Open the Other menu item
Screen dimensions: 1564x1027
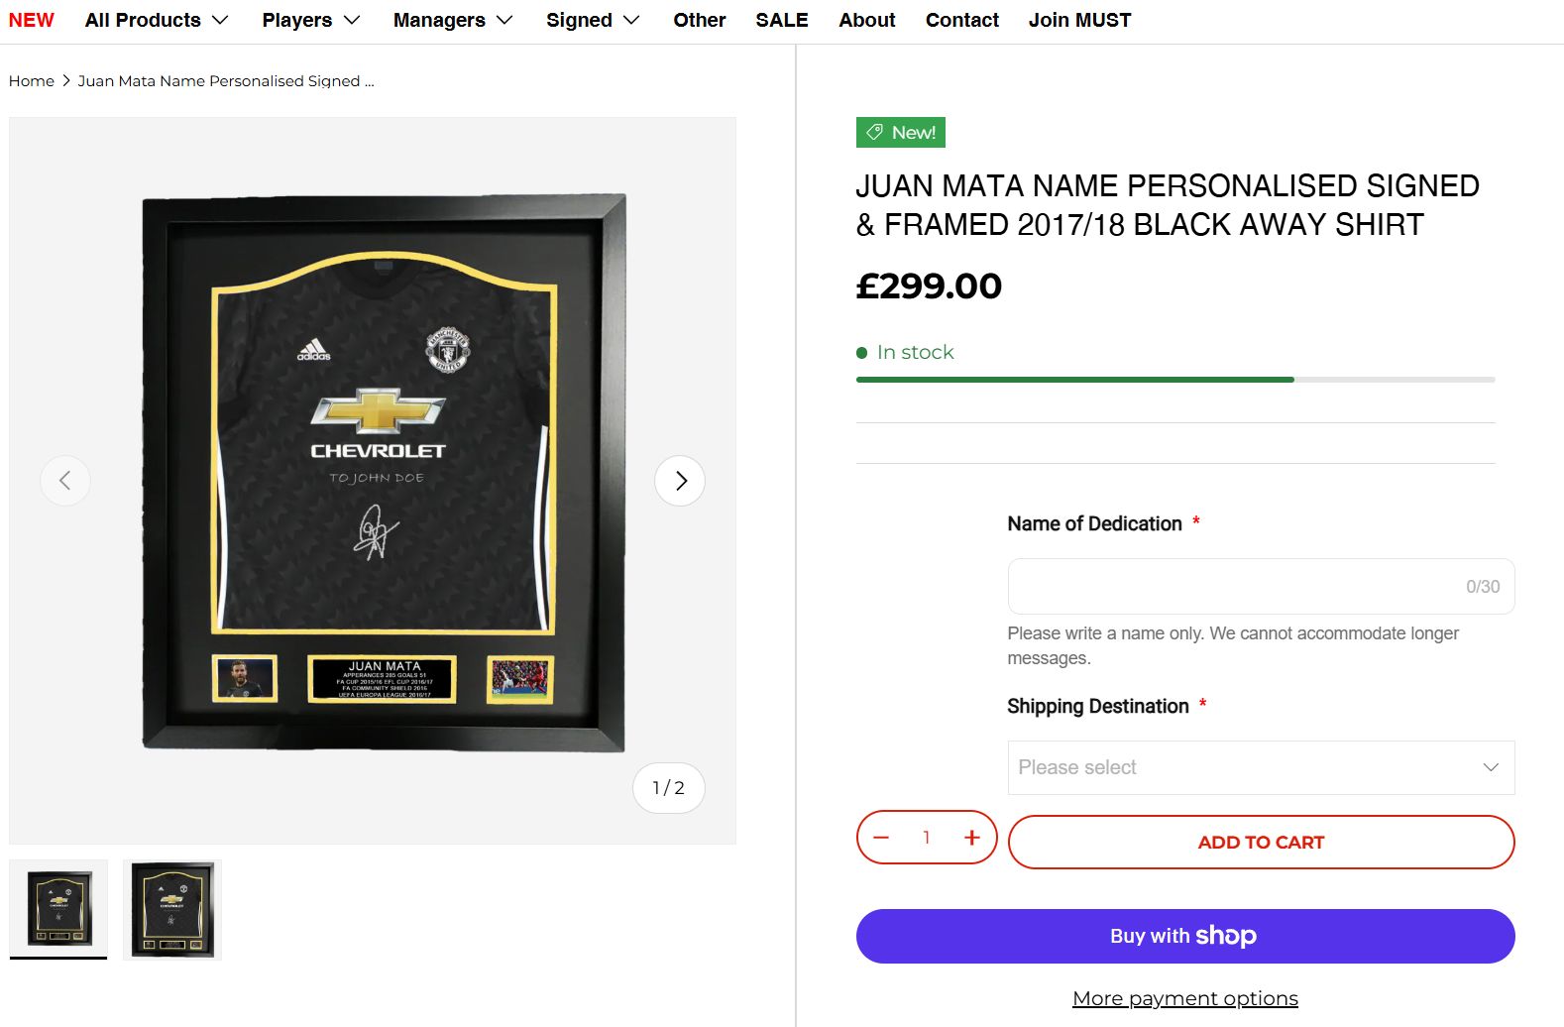(699, 20)
